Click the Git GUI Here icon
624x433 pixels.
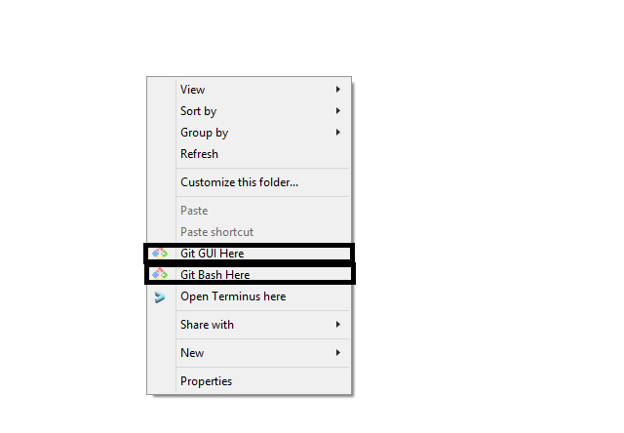(x=160, y=254)
